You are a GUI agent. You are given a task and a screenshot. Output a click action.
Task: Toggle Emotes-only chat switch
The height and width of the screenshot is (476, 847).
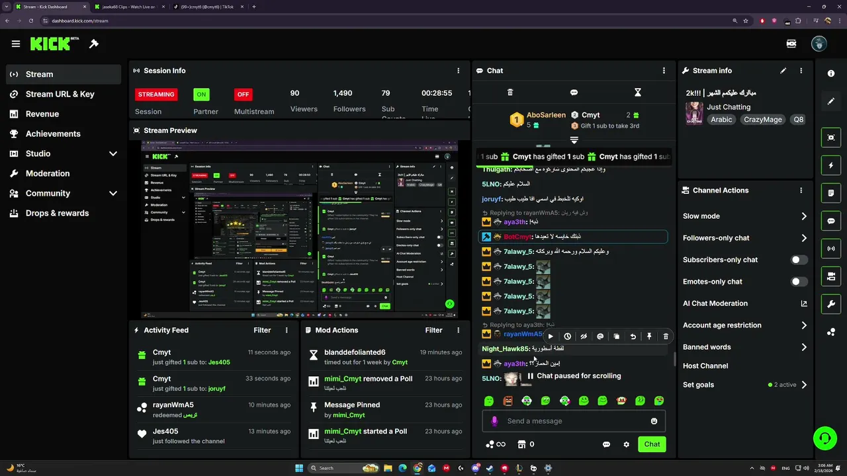pyautogui.click(x=799, y=282)
